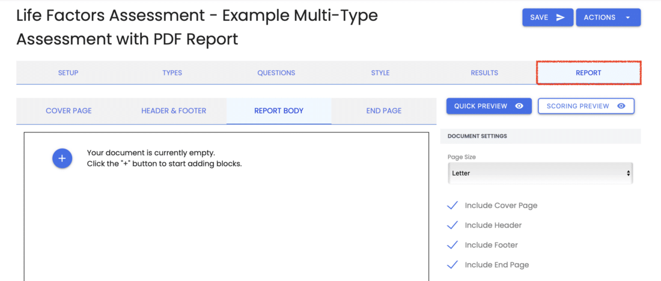Screen dimensions: 661x281
Task: Open the Page Size Letter dropdown
Action: pyautogui.click(x=540, y=173)
